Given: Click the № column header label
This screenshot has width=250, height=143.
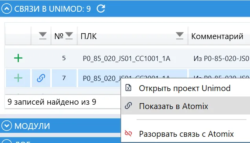Looking at the screenshot, I should [x=59, y=36].
